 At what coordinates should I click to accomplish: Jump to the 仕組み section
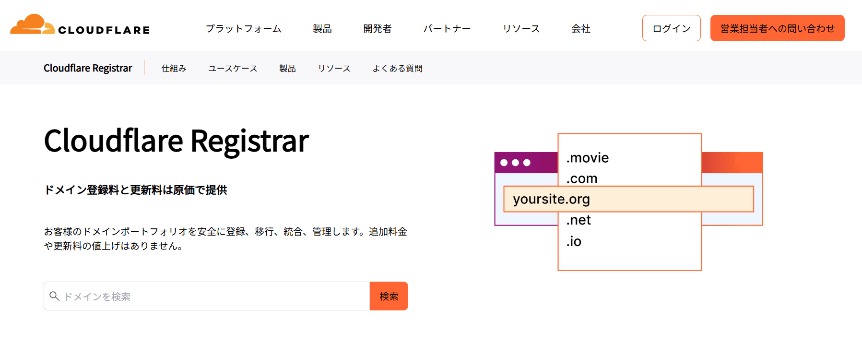(174, 69)
